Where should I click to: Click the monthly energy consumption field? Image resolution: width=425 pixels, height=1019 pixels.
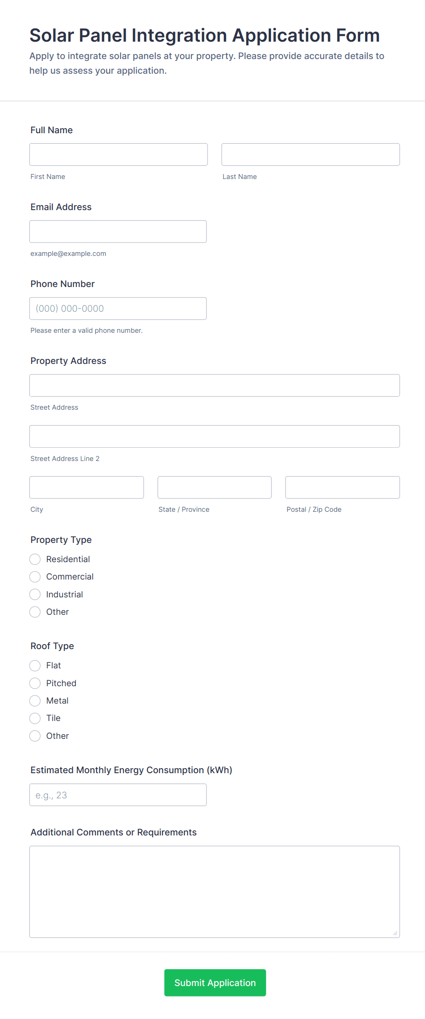tap(118, 795)
